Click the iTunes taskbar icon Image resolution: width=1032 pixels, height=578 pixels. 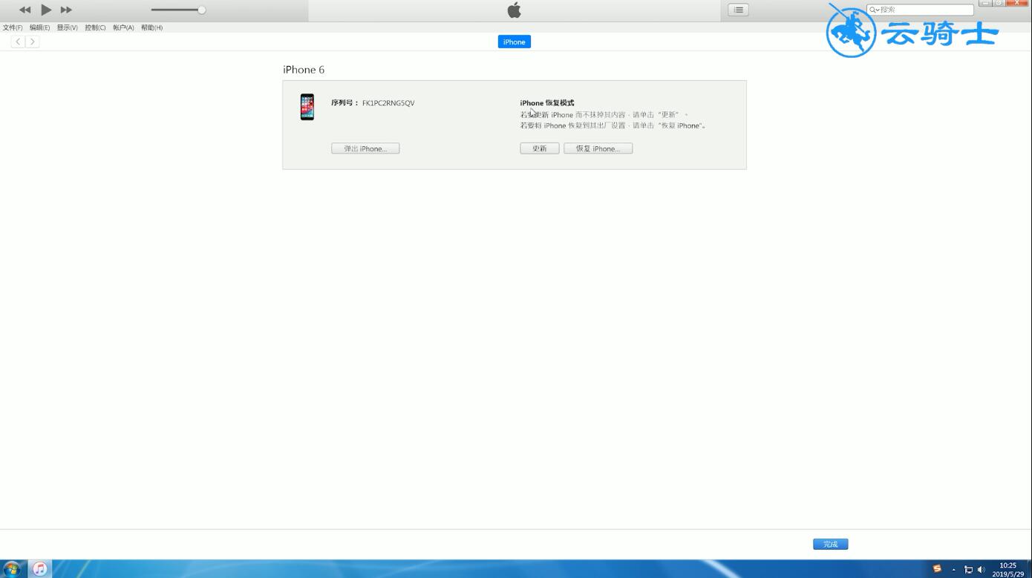40,569
